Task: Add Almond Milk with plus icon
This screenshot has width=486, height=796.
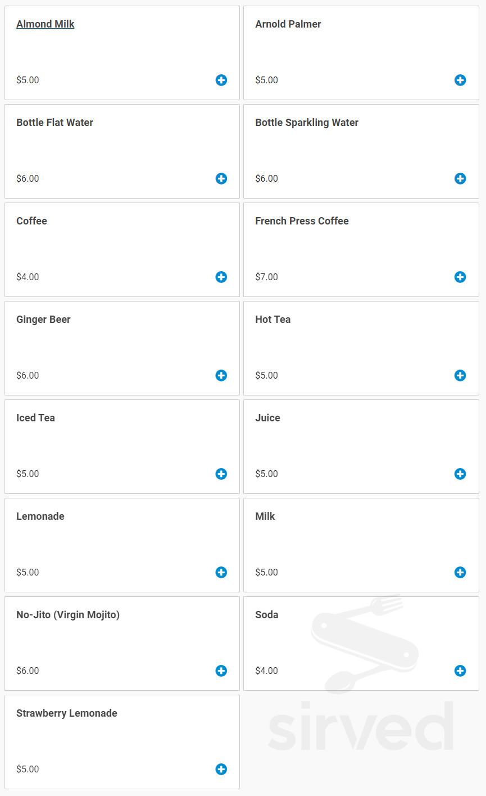Action: [221, 80]
